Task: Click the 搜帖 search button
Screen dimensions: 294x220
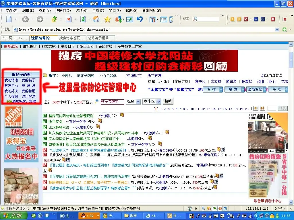Action: [x=168, y=101]
